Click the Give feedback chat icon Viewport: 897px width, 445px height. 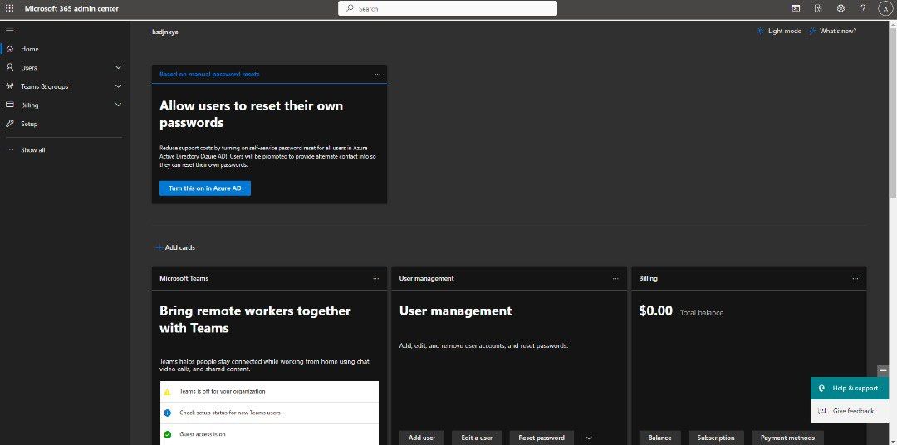pyautogui.click(x=821, y=411)
